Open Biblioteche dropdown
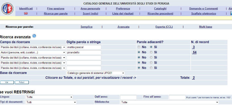Image resolution: width=232 pixels, height=105 pixels. point(169,102)
